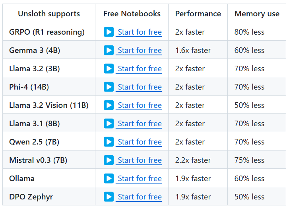Click the play icon in the Gemma 3 row

(x=109, y=50)
